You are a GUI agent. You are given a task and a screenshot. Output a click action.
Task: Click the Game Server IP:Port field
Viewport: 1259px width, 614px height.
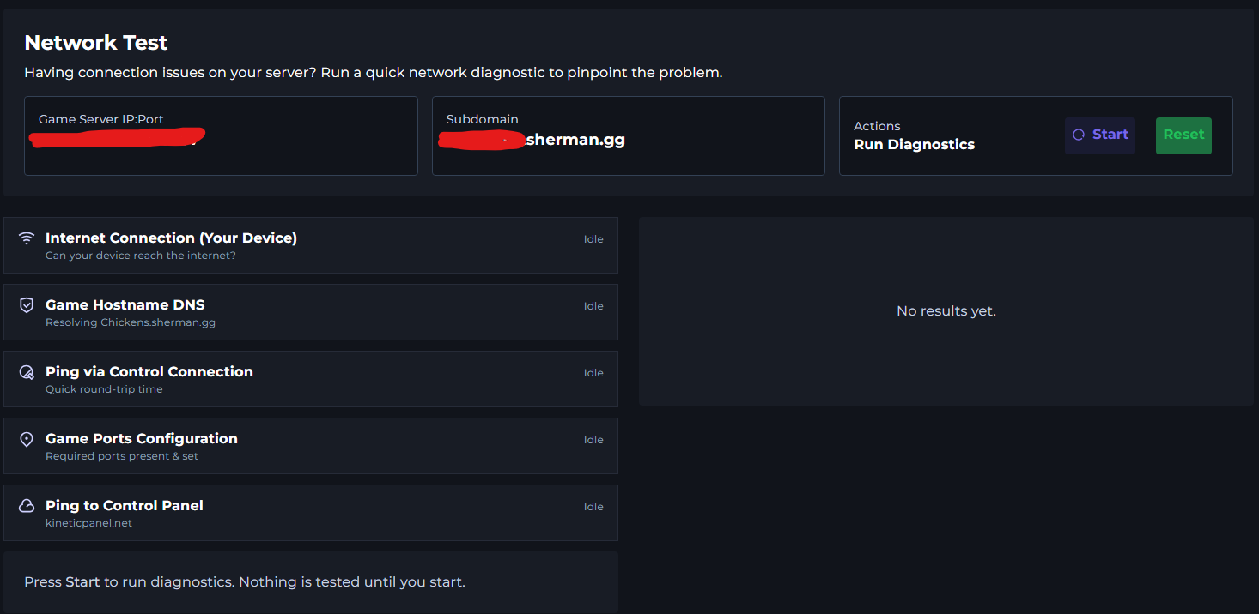coord(221,135)
